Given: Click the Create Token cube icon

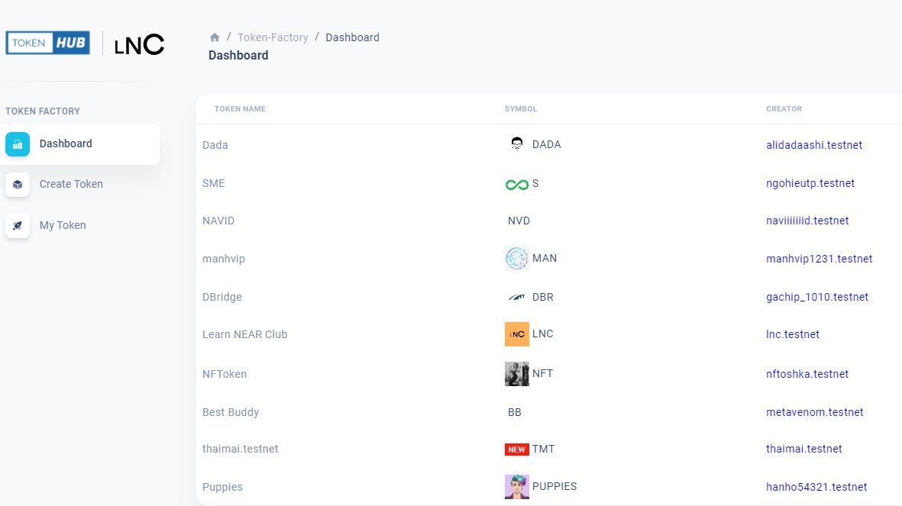Looking at the screenshot, I should (x=18, y=185).
